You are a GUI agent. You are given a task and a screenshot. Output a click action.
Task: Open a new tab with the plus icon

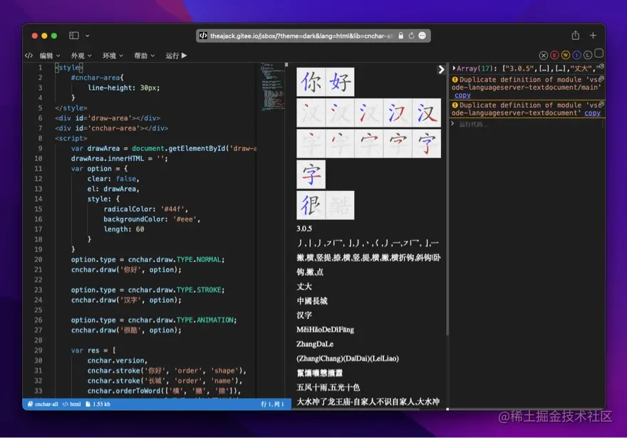coord(593,36)
